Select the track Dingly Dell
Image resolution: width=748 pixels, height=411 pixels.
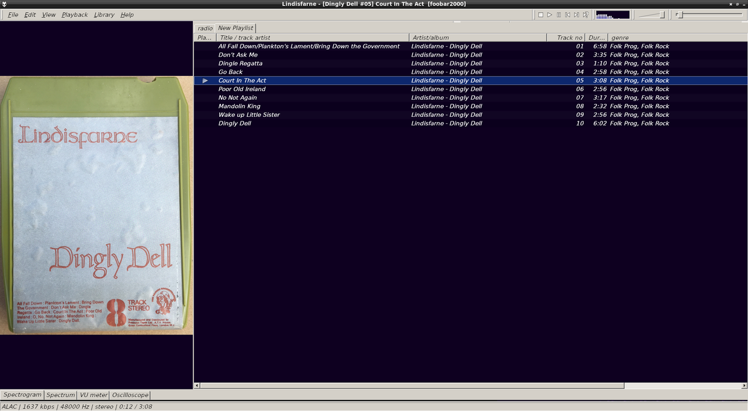point(470,123)
